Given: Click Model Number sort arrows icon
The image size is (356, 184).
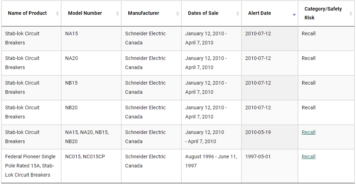Looking at the screenshot, I should (117, 14).
